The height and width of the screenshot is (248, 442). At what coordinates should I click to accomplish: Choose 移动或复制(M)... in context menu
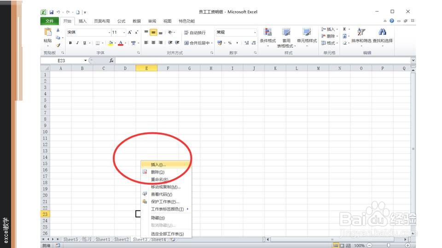click(166, 187)
